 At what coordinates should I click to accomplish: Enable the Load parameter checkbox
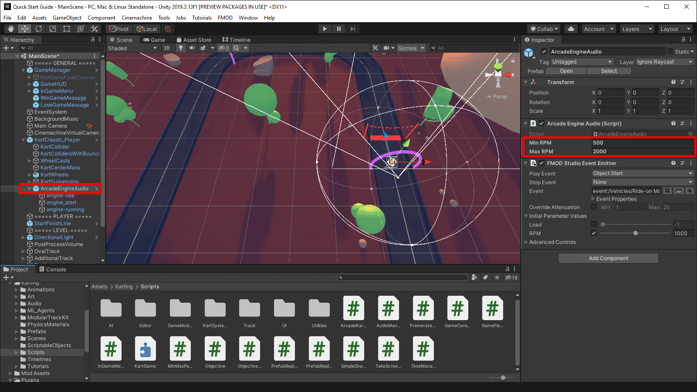(x=594, y=224)
